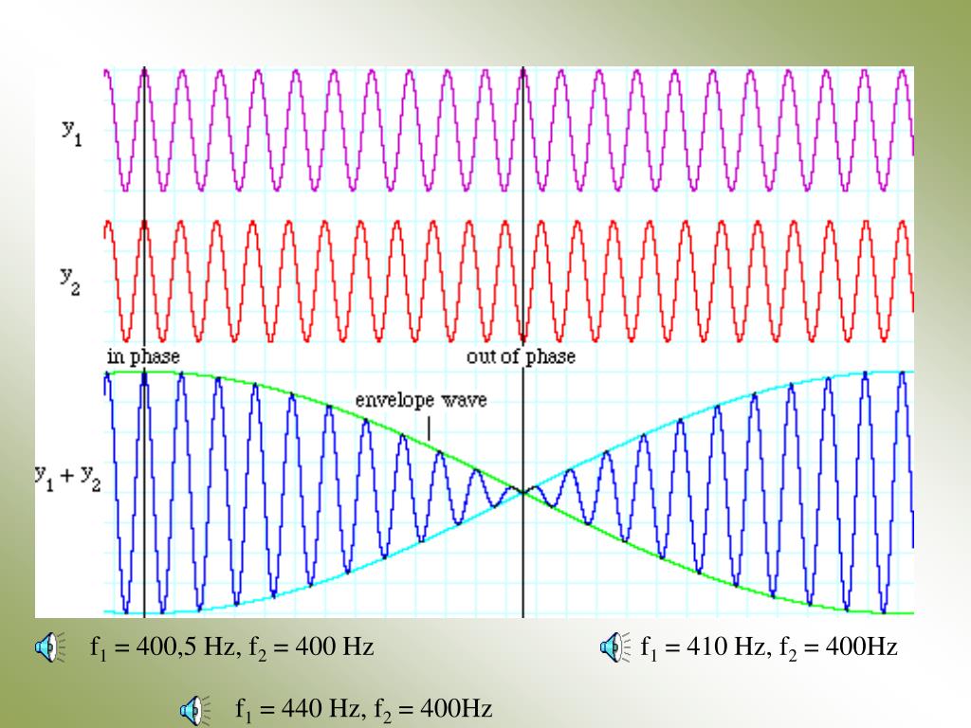Image resolution: width=971 pixels, height=728 pixels.
Task: Click the y1 + y2 axis label
Action: click(67, 478)
